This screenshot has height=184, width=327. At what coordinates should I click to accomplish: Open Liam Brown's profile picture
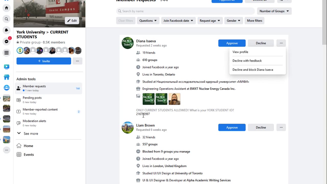pyautogui.click(x=127, y=127)
